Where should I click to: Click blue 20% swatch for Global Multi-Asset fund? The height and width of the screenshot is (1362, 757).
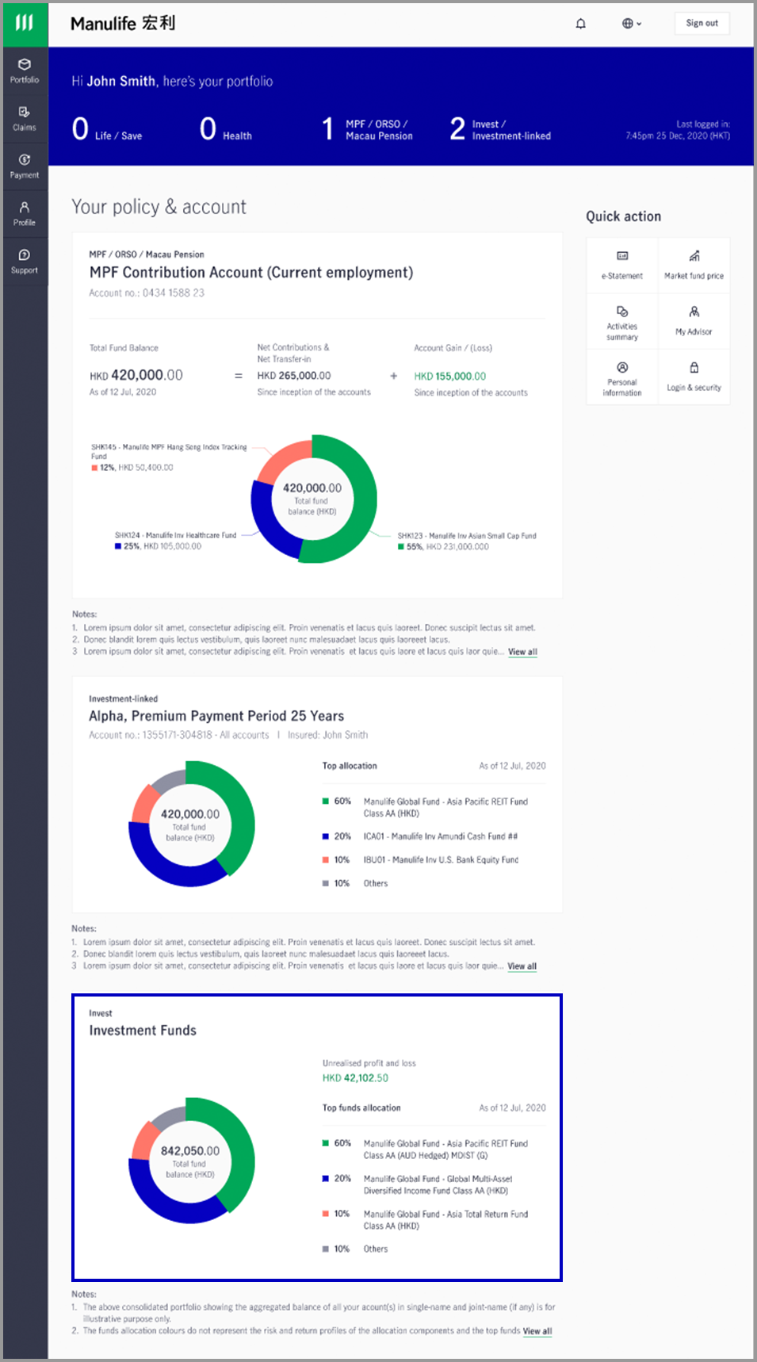[x=325, y=1179]
